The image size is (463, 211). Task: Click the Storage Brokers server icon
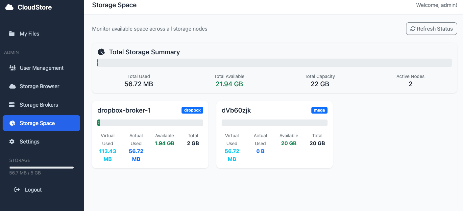coord(12,105)
